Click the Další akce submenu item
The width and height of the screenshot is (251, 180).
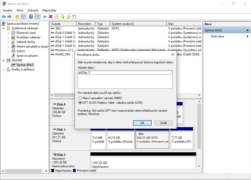(x=218, y=36)
